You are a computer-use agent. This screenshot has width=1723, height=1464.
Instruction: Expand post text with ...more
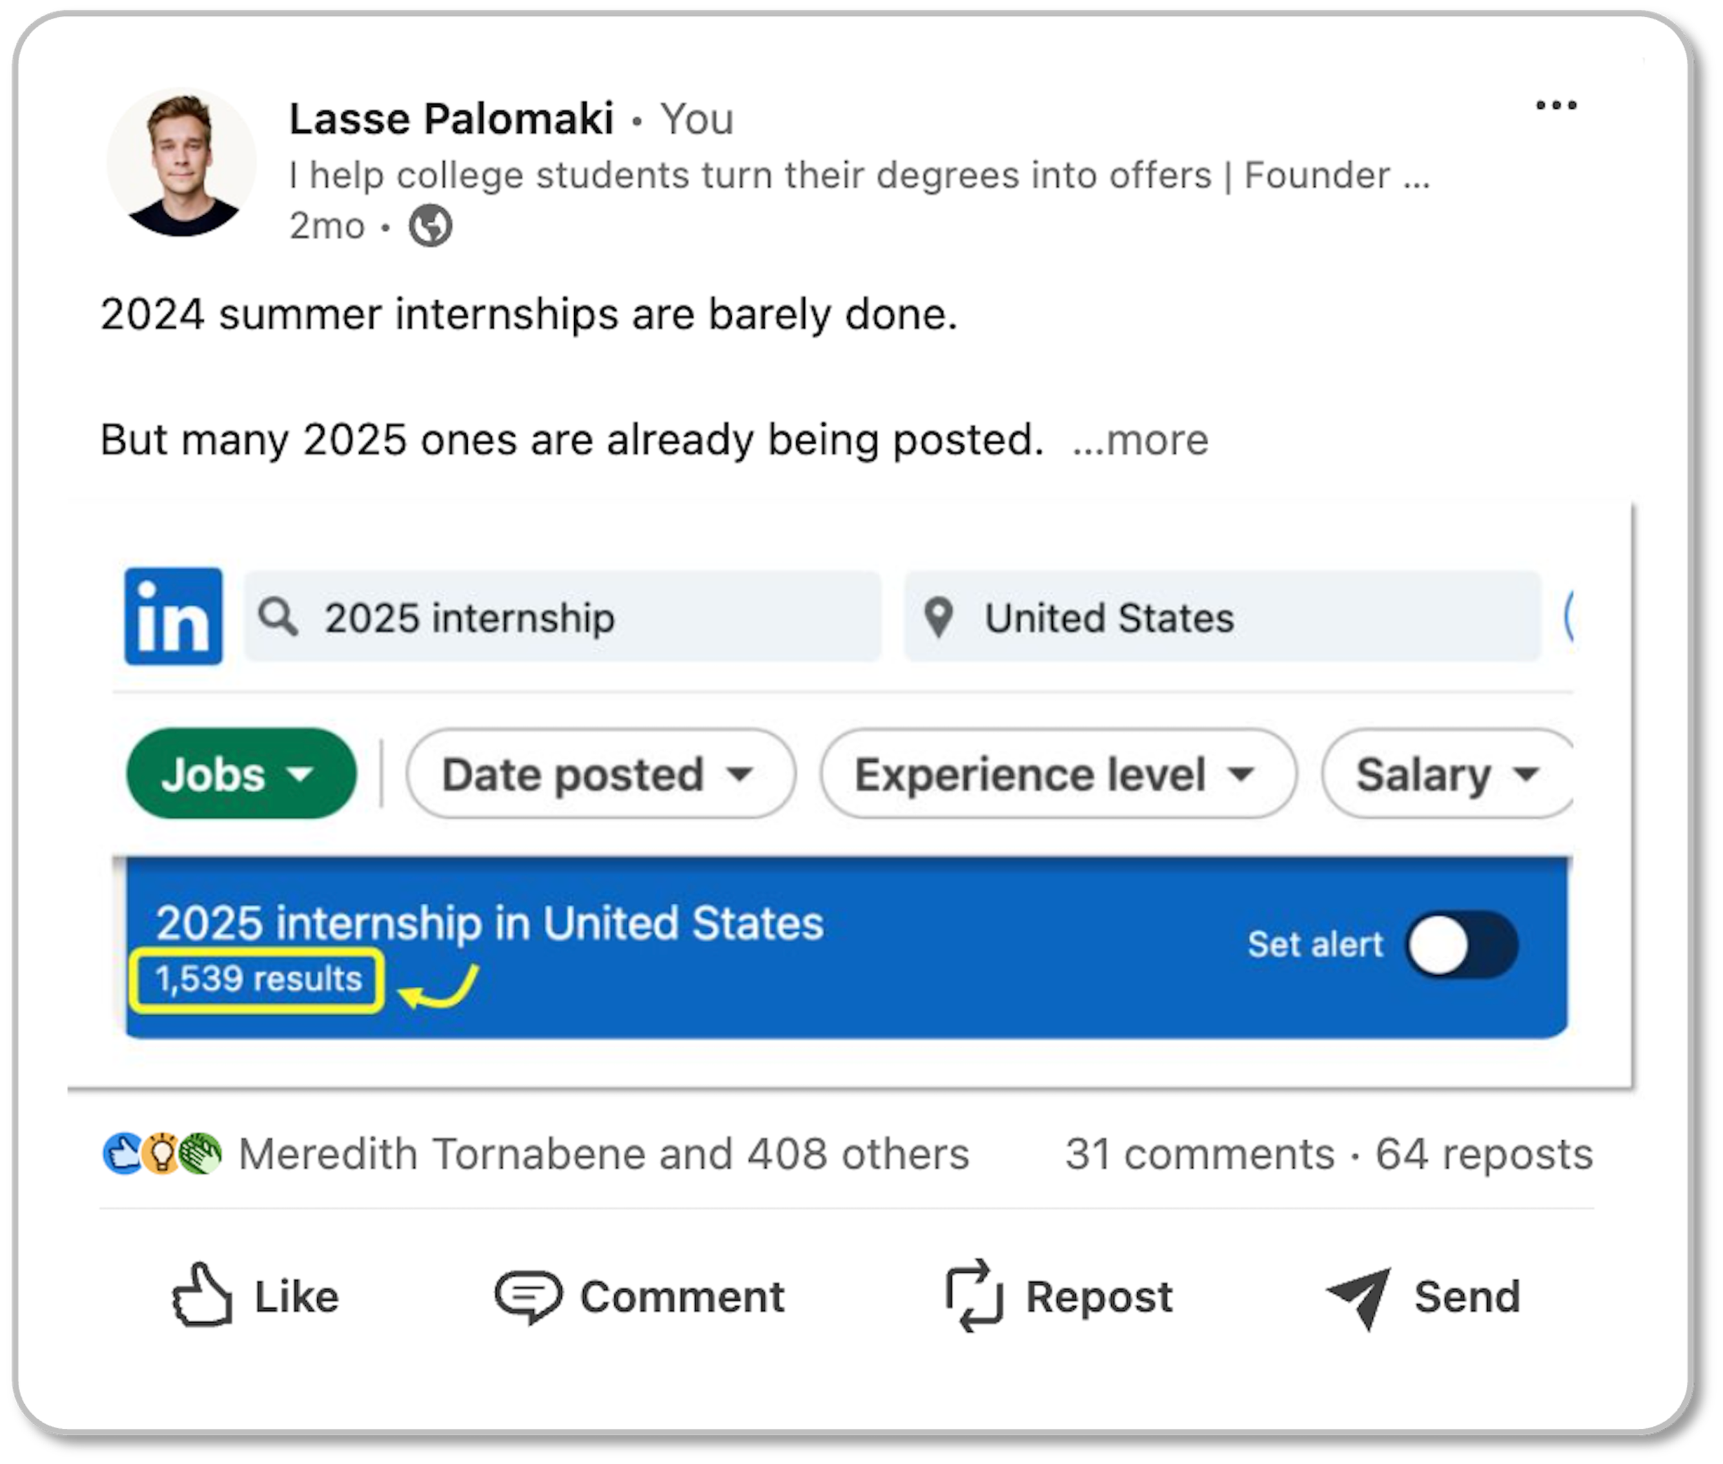click(x=1141, y=440)
